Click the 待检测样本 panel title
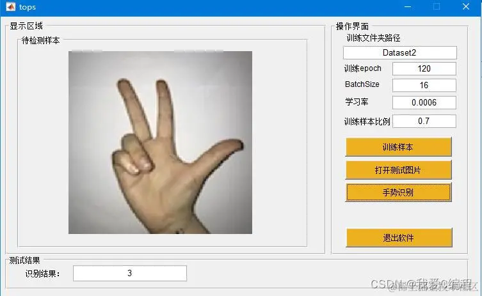The image size is (482, 296). coord(40,40)
